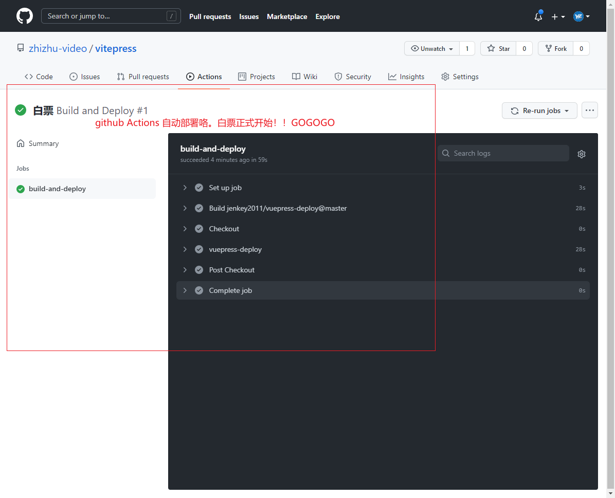This screenshot has width=615, height=498.
Task: Open the vitepress repository link
Action: coord(116,49)
